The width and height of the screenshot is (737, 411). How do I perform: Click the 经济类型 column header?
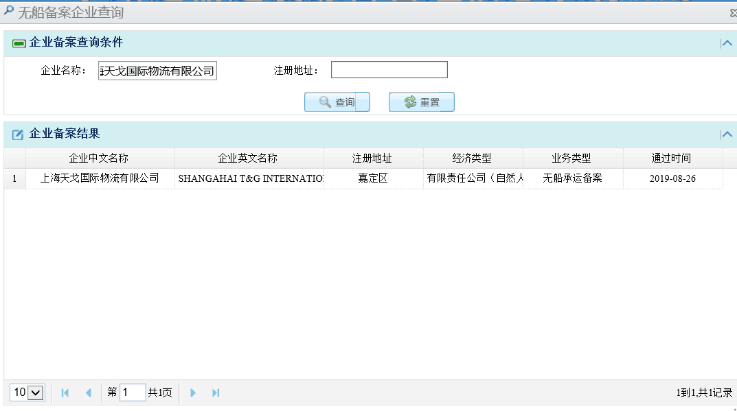tap(473, 158)
